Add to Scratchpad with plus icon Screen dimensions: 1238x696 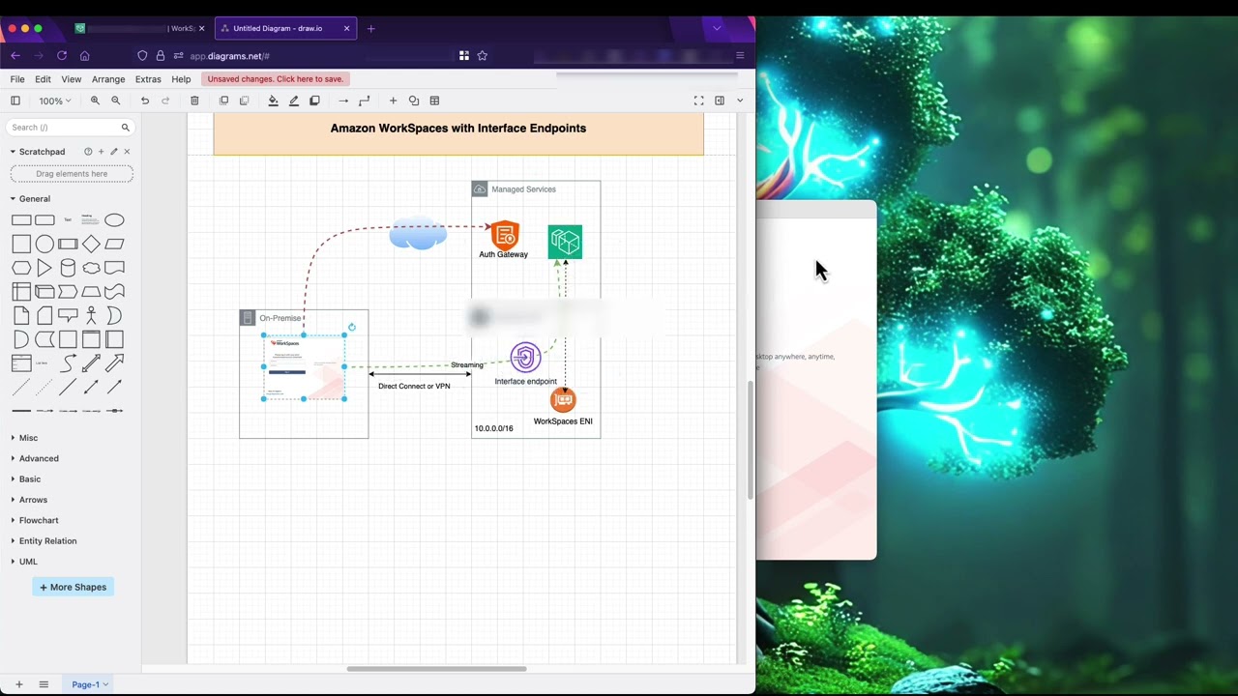(x=101, y=152)
